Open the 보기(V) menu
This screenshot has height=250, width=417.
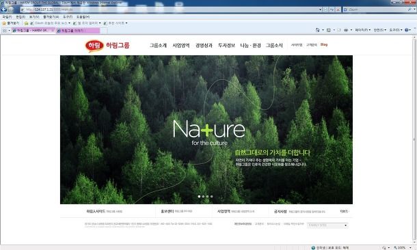tap(34, 17)
